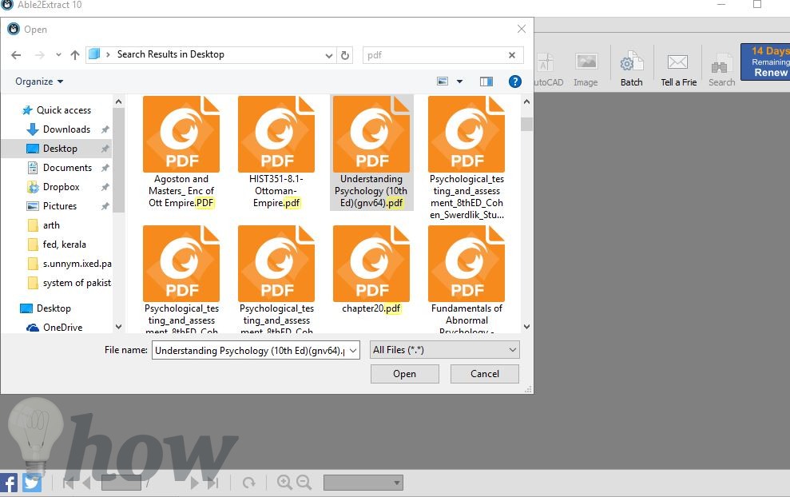
Task: Change view with the view icon
Action: click(443, 82)
